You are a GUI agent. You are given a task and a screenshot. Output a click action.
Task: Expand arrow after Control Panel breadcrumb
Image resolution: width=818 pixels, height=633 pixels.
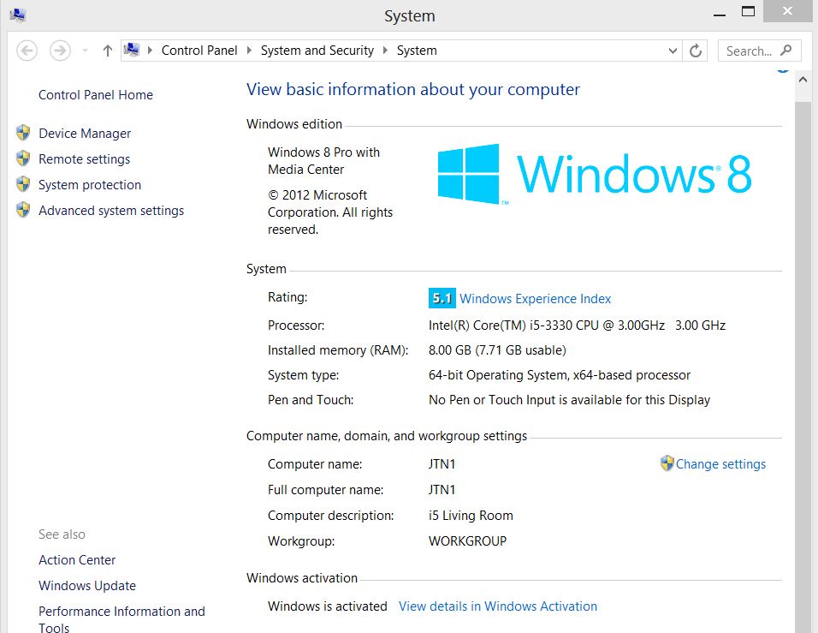coord(249,51)
